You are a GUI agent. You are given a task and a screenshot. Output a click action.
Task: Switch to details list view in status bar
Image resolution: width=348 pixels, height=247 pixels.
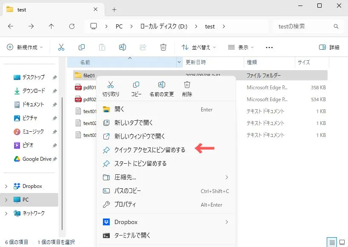(331, 242)
